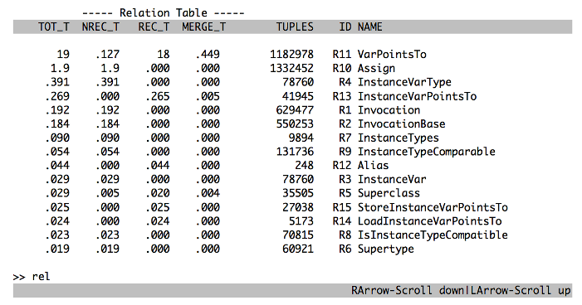Select the InstanceVarPointsTo relation name
This screenshot has width=582, height=305.
[x=417, y=96]
